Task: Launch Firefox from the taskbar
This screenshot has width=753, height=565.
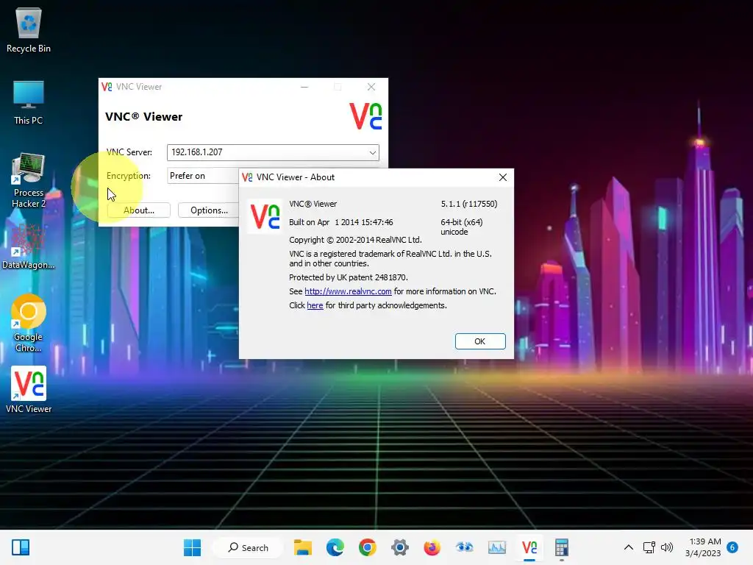Action: click(x=432, y=547)
